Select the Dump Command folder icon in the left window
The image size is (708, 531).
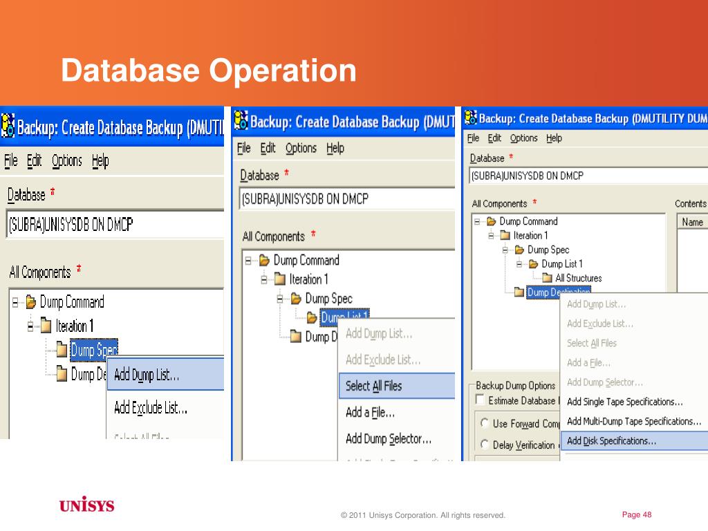pyautogui.click(x=31, y=301)
